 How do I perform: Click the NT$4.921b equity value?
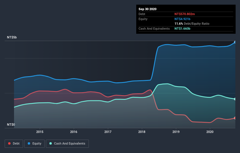[x=182, y=19]
